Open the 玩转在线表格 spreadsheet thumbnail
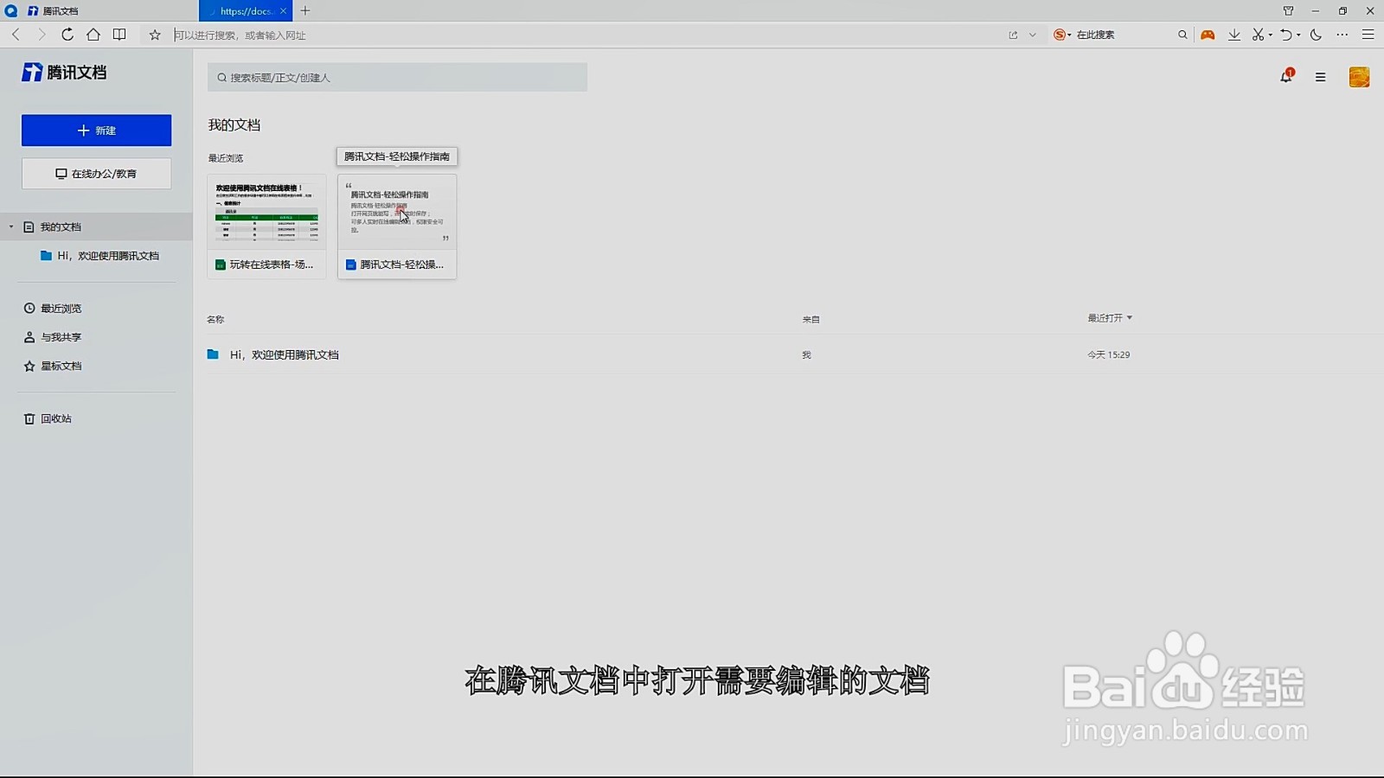Screen dimensions: 1384x778 pyautogui.click(x=266, y=214)
